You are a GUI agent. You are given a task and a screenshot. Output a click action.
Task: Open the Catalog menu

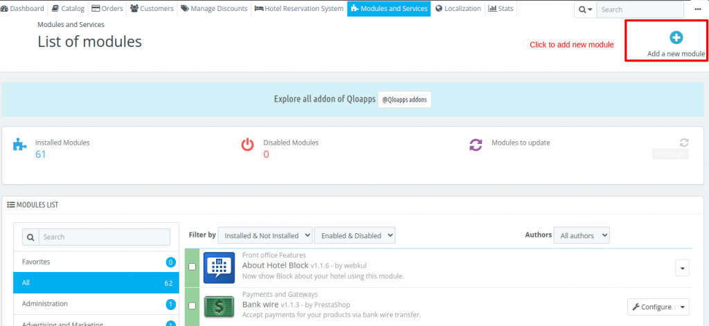click(68, 8)
